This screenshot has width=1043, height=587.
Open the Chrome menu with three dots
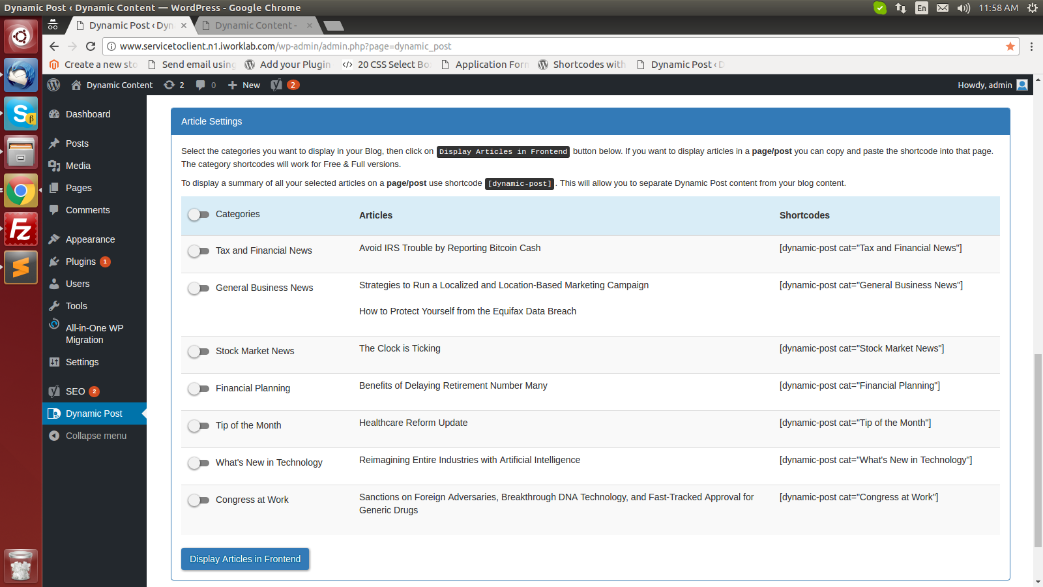(x=1031, y=46)
